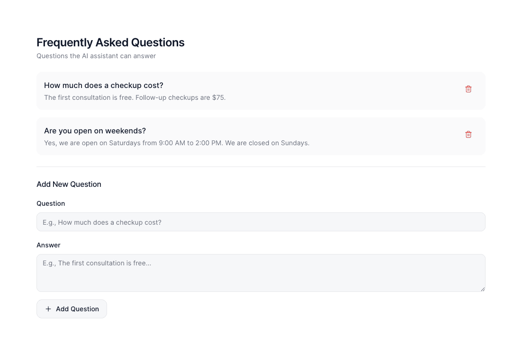The height and width of the screenshot is (351, 531).
Task: Delete the weekends question
Action: click(x=468, y=134)
